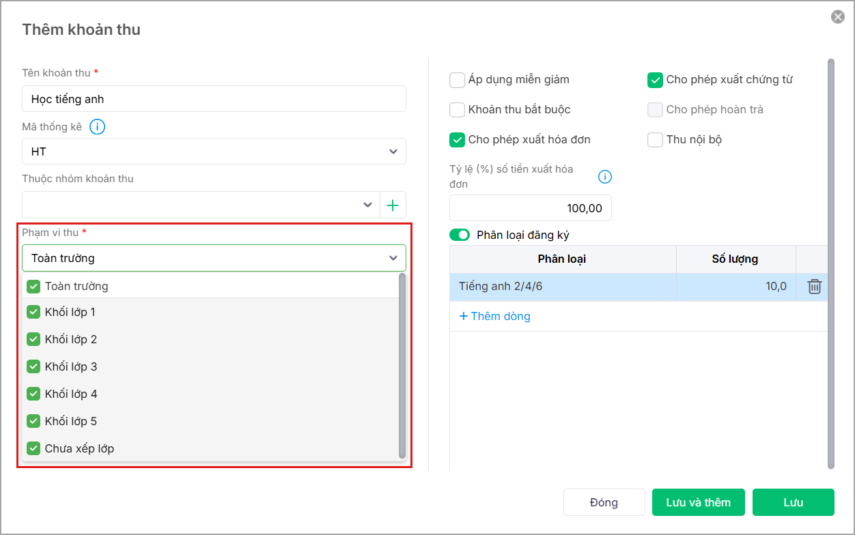855x535 pixels.
Task: Click the info icon beside Mã thống kê
Action: point(98,126)
